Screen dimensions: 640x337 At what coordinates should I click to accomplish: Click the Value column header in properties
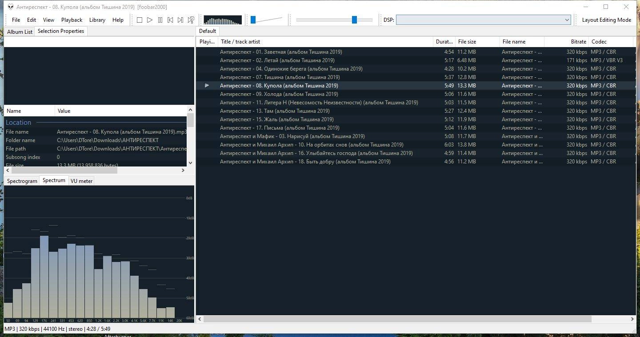tap(121, 111)
